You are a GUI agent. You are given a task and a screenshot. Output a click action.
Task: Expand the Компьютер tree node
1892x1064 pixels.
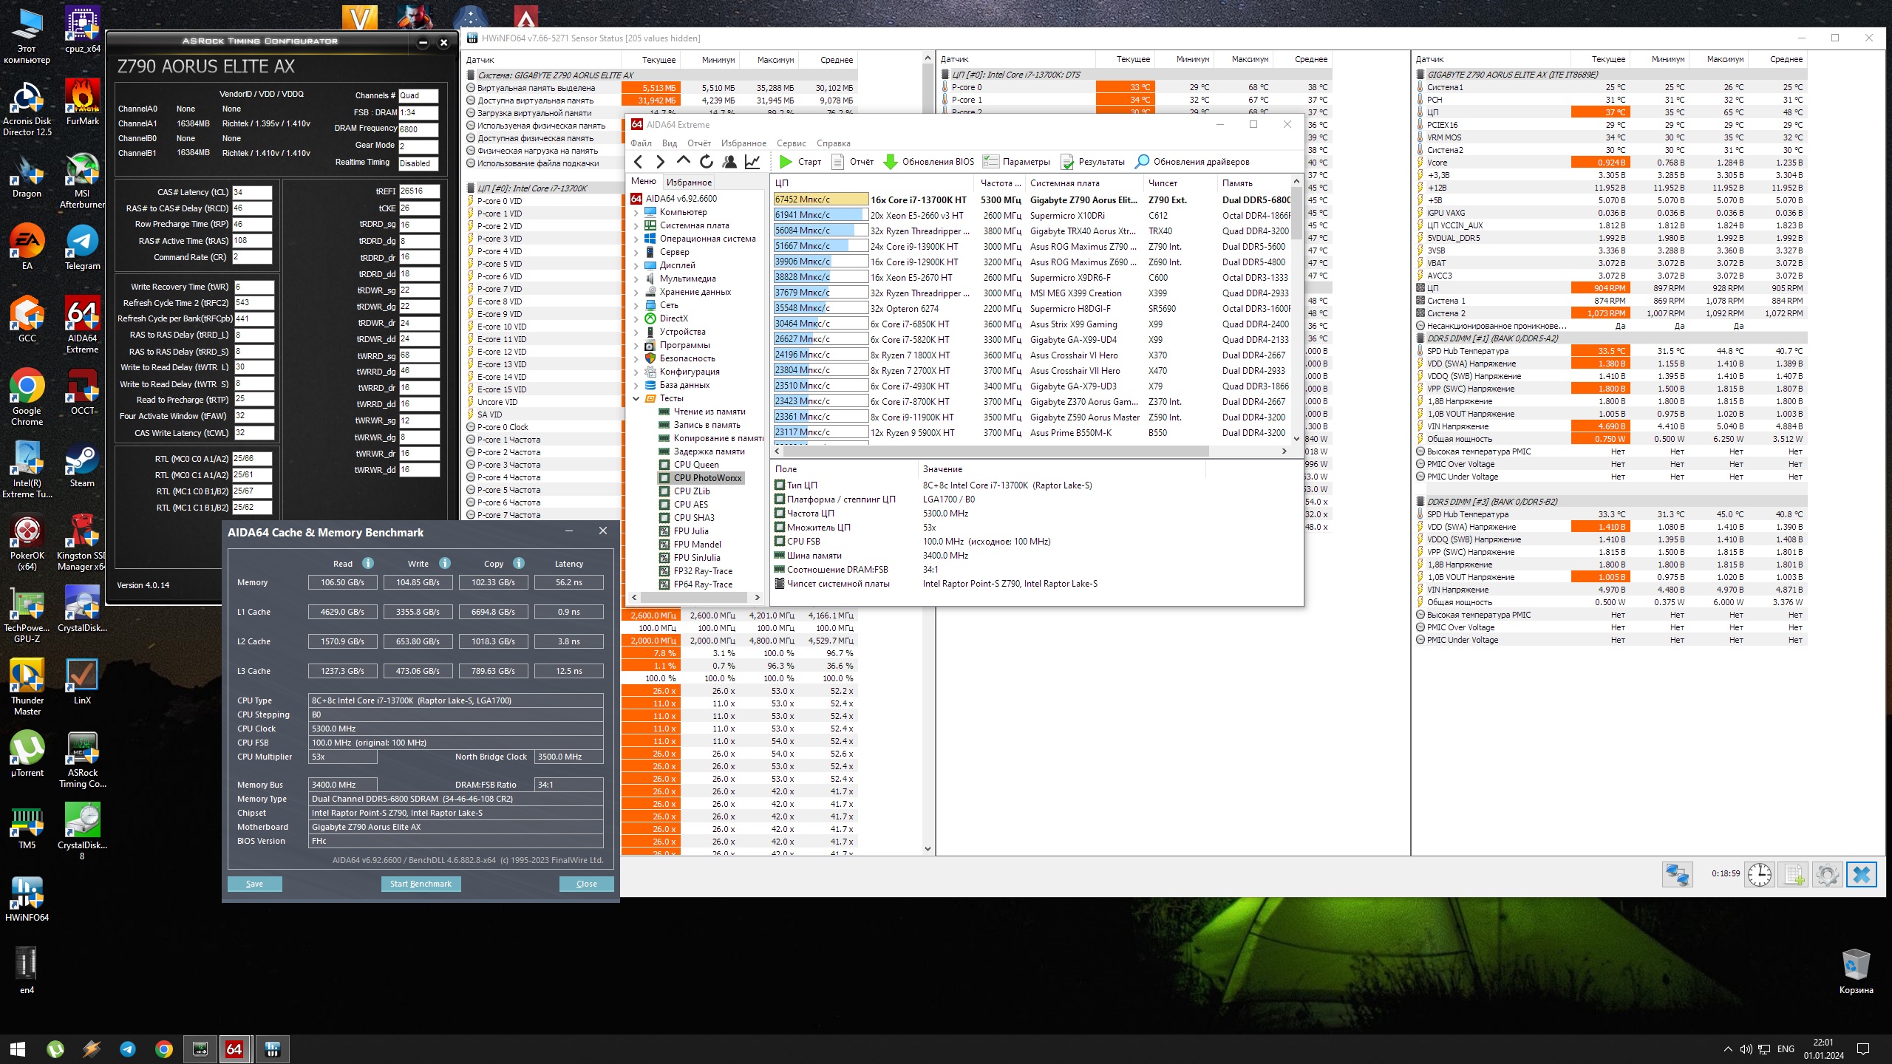pos(636,212)
